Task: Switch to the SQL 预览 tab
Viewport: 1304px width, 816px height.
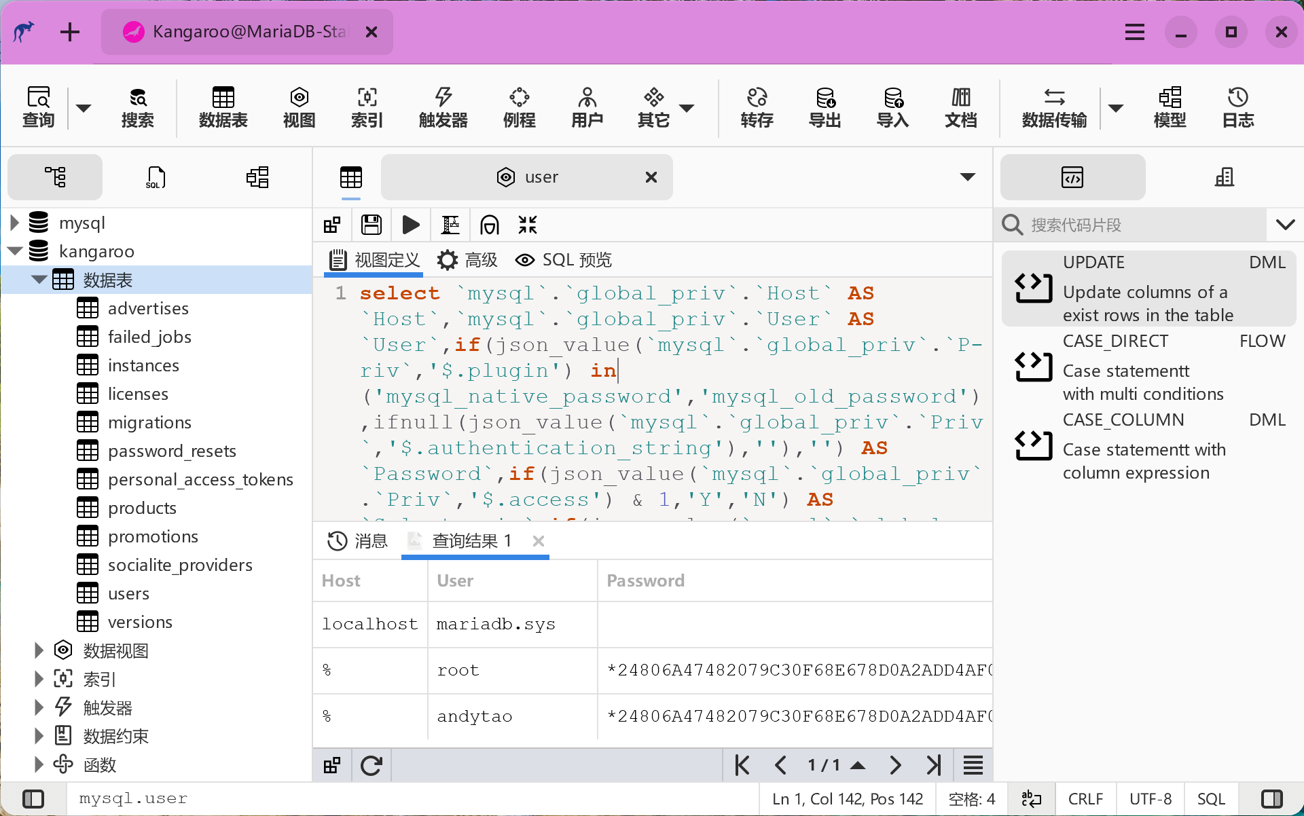Action: click(564, 260)
